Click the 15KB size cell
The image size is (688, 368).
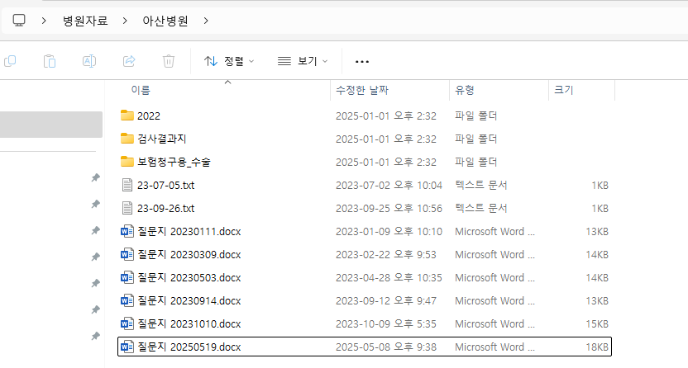tap(597, 324)
